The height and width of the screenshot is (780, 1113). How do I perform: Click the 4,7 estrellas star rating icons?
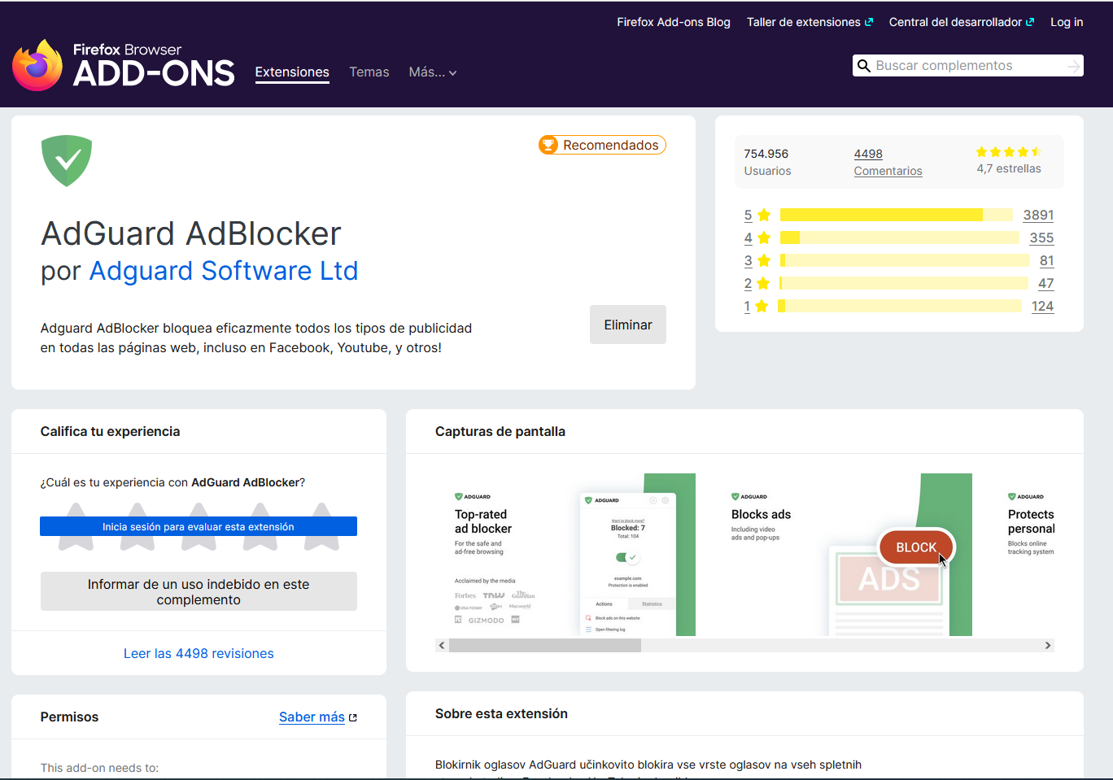[x=1008, y=152]
